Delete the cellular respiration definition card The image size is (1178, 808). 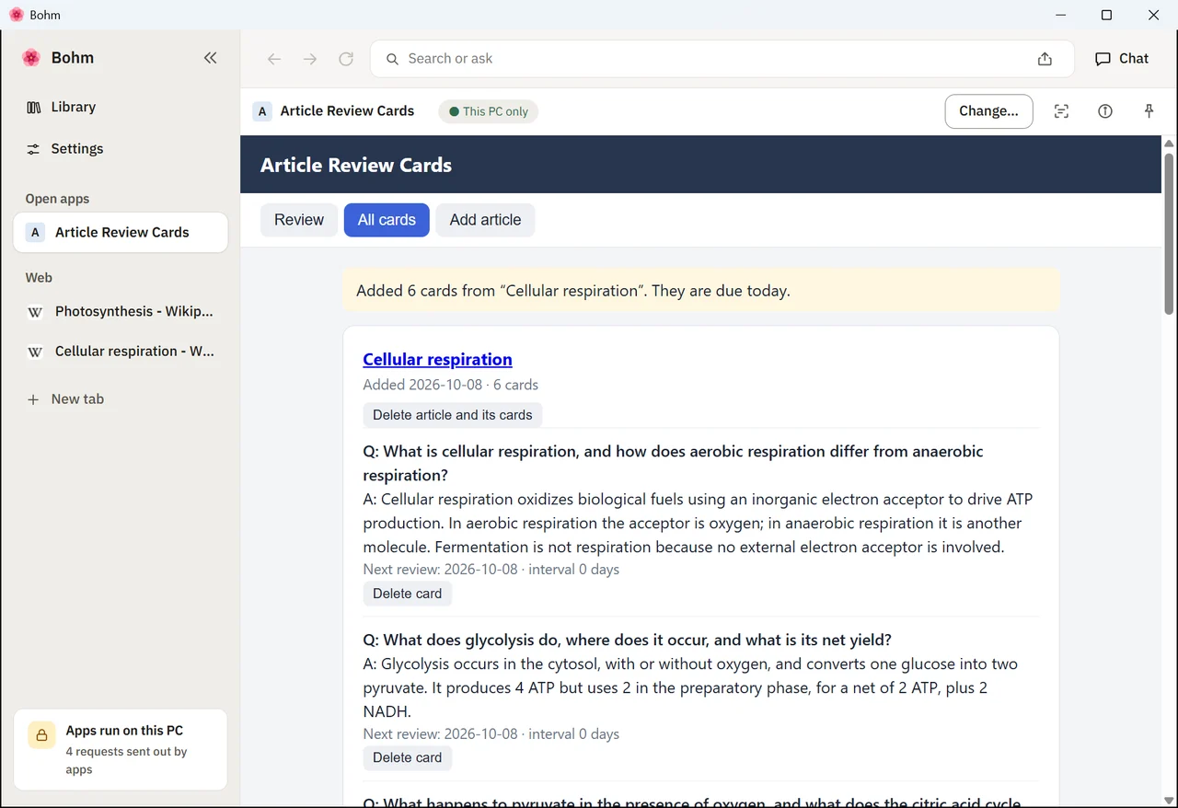(x=408, y=594)
